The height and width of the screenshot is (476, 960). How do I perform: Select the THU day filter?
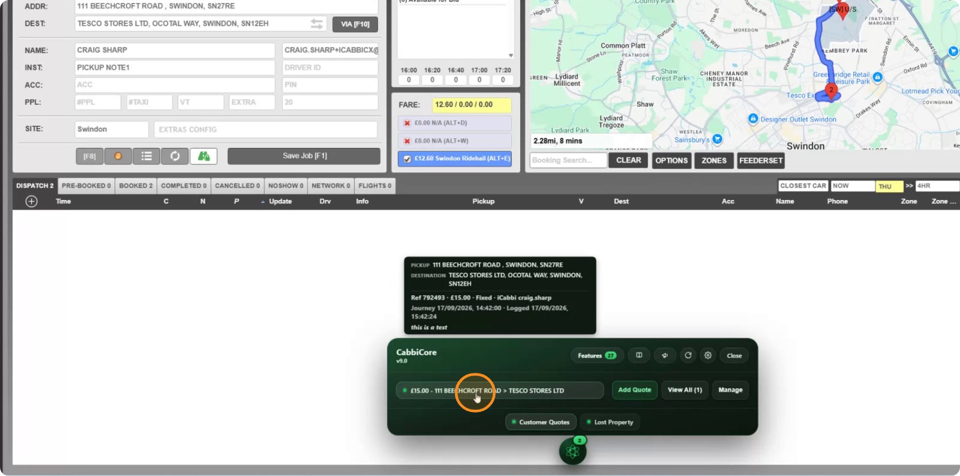pyautogui.click(x=889, y=186)
